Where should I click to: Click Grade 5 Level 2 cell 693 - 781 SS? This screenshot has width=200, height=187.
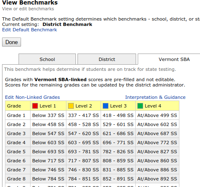click(83, 152)
